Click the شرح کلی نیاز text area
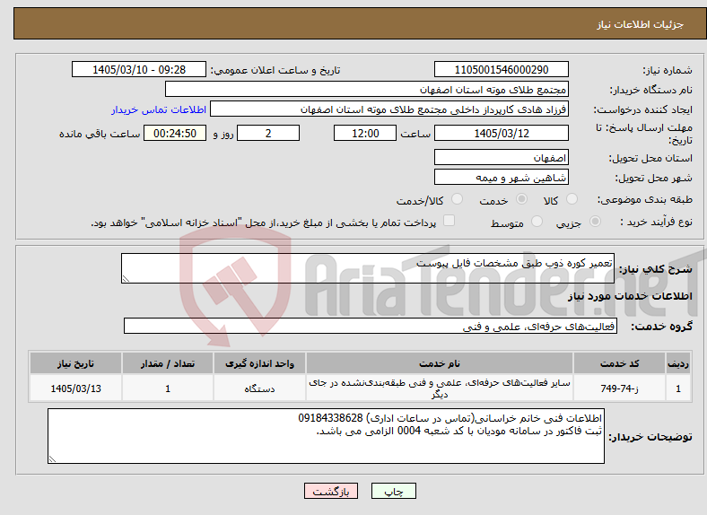 [x=368, y=268]
